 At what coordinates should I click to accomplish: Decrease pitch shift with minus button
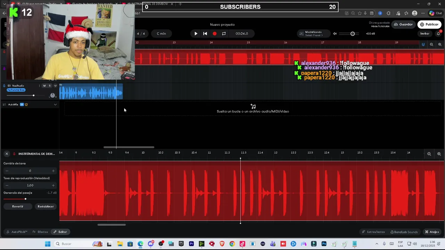7,171
